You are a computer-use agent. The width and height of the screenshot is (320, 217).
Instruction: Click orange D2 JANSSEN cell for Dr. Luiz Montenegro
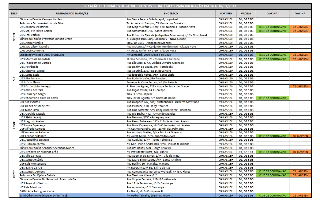coord(300,86)
